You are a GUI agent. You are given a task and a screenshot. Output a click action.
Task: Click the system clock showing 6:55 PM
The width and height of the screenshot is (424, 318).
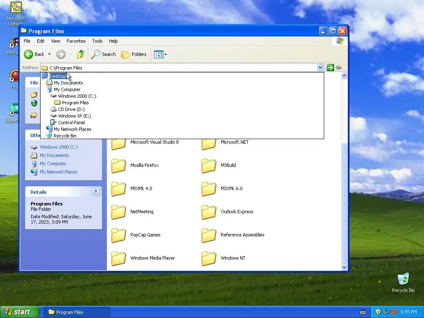tap(408, 312)
